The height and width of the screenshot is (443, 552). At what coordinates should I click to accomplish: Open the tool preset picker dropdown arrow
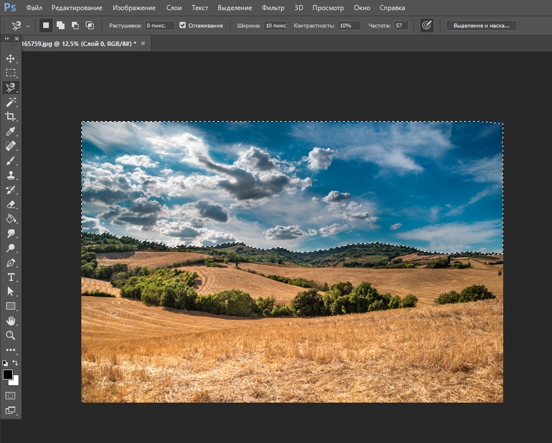click(27, 26)
